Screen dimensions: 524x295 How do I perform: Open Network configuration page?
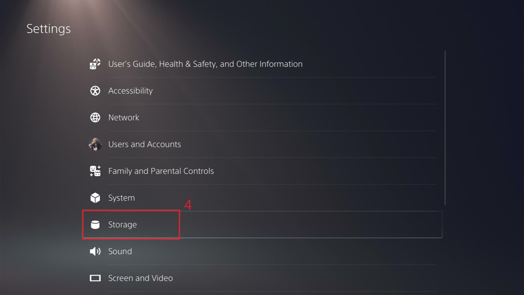[x=124, y=117]
